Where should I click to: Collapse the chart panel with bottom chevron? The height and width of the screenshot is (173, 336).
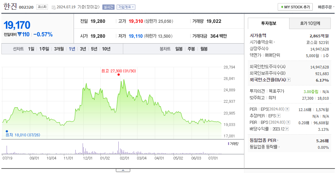click(123, 170)
